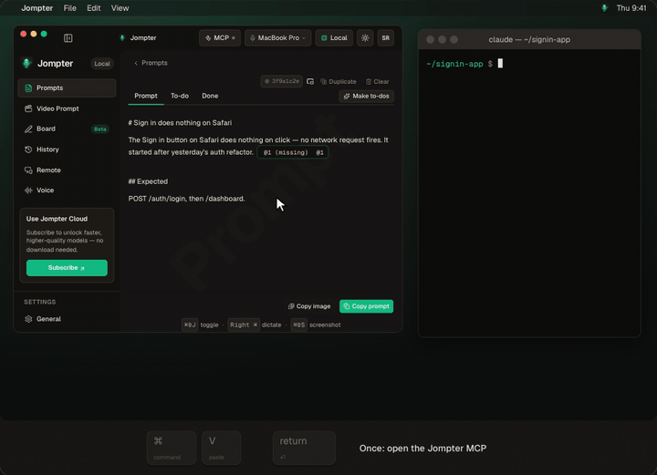The width and height of the screenshot is (657, 475).
Task: Click the claude terminal window title
Action: coord(529,40)
